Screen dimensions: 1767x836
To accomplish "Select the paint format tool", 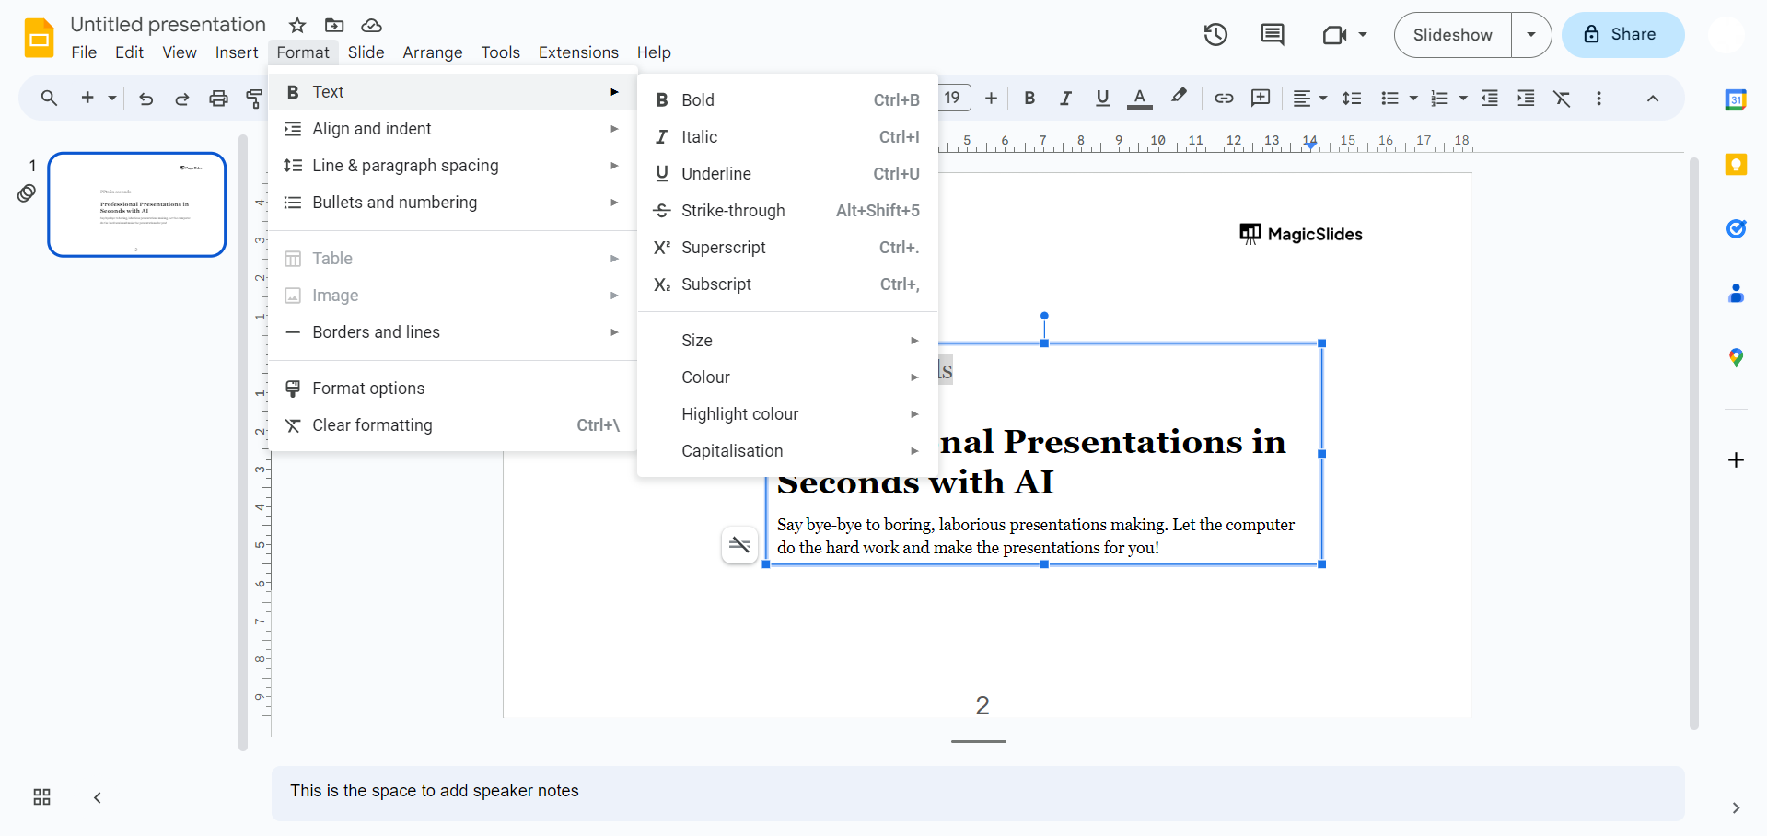I will point(254,99).
